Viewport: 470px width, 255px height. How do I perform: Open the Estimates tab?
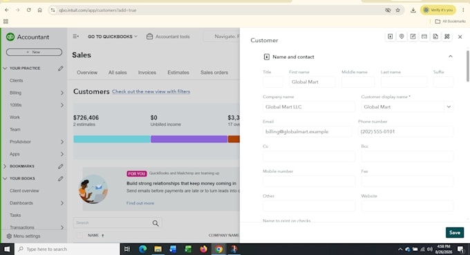[x=178, y=73]
